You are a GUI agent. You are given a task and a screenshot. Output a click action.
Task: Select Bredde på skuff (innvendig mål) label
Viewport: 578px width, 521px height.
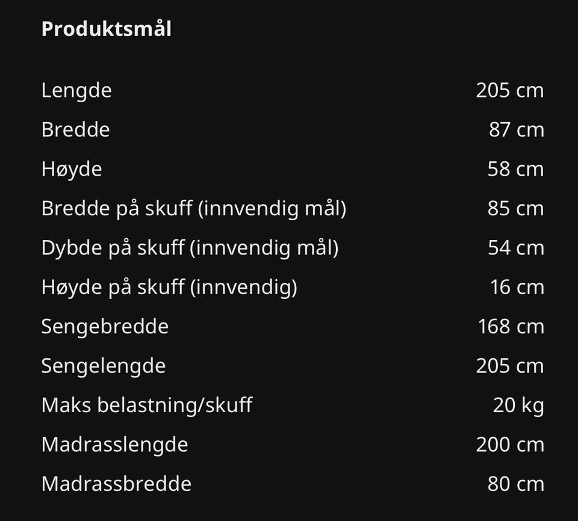click(x=193, y=208)
